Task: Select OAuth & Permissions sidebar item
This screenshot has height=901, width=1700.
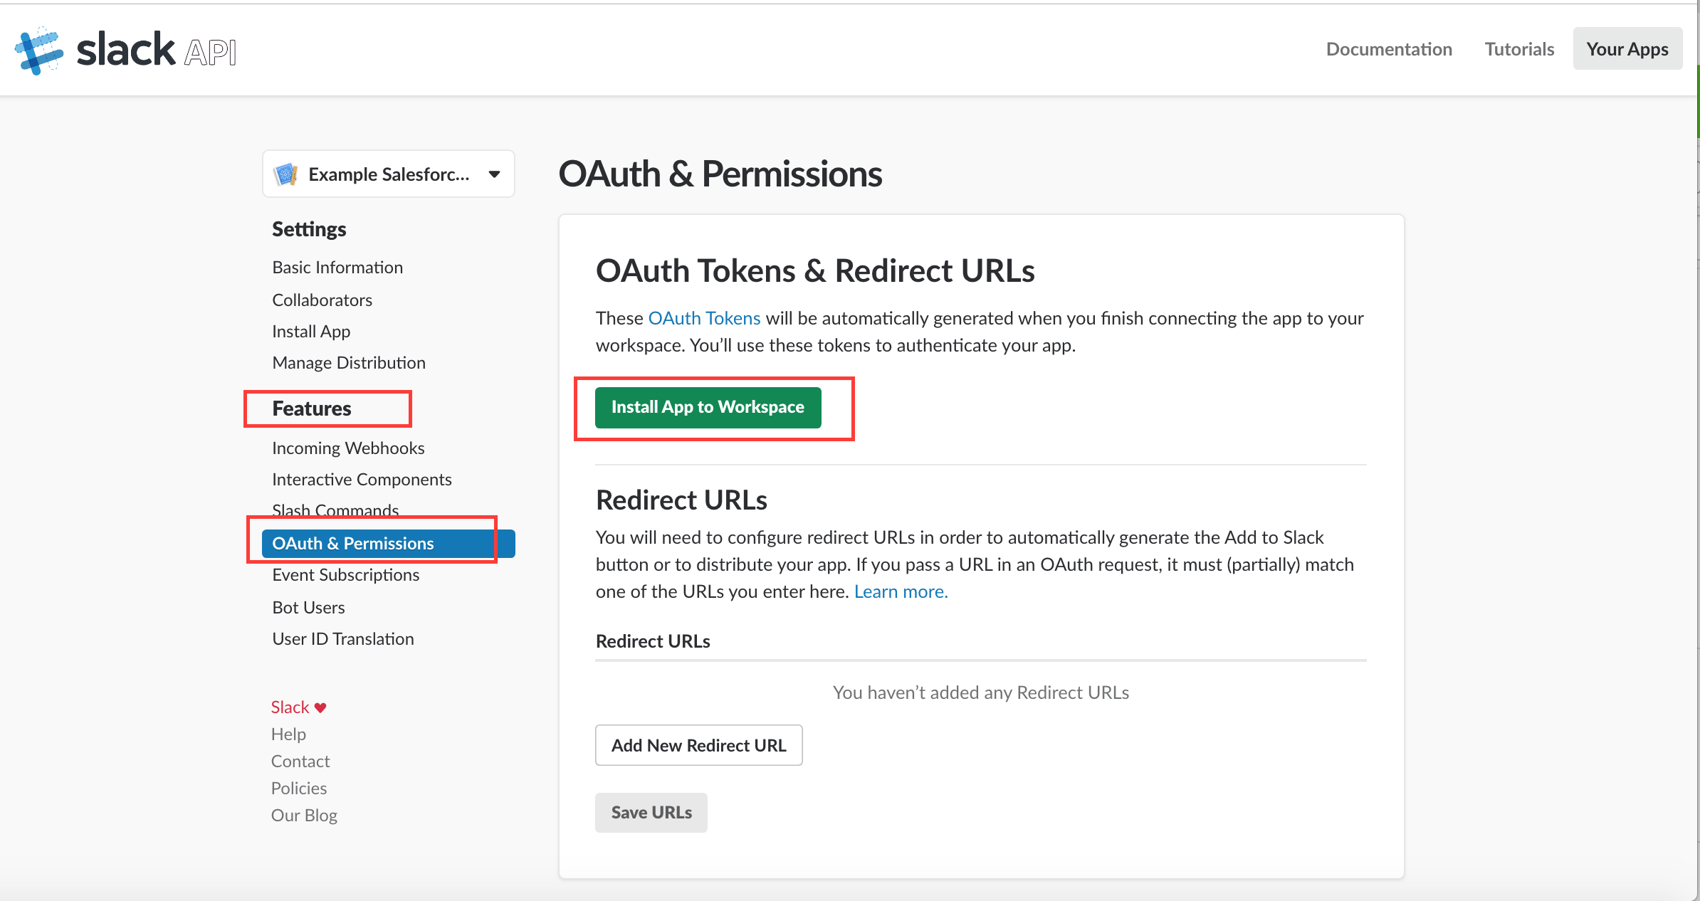Action: click(389, 544)
